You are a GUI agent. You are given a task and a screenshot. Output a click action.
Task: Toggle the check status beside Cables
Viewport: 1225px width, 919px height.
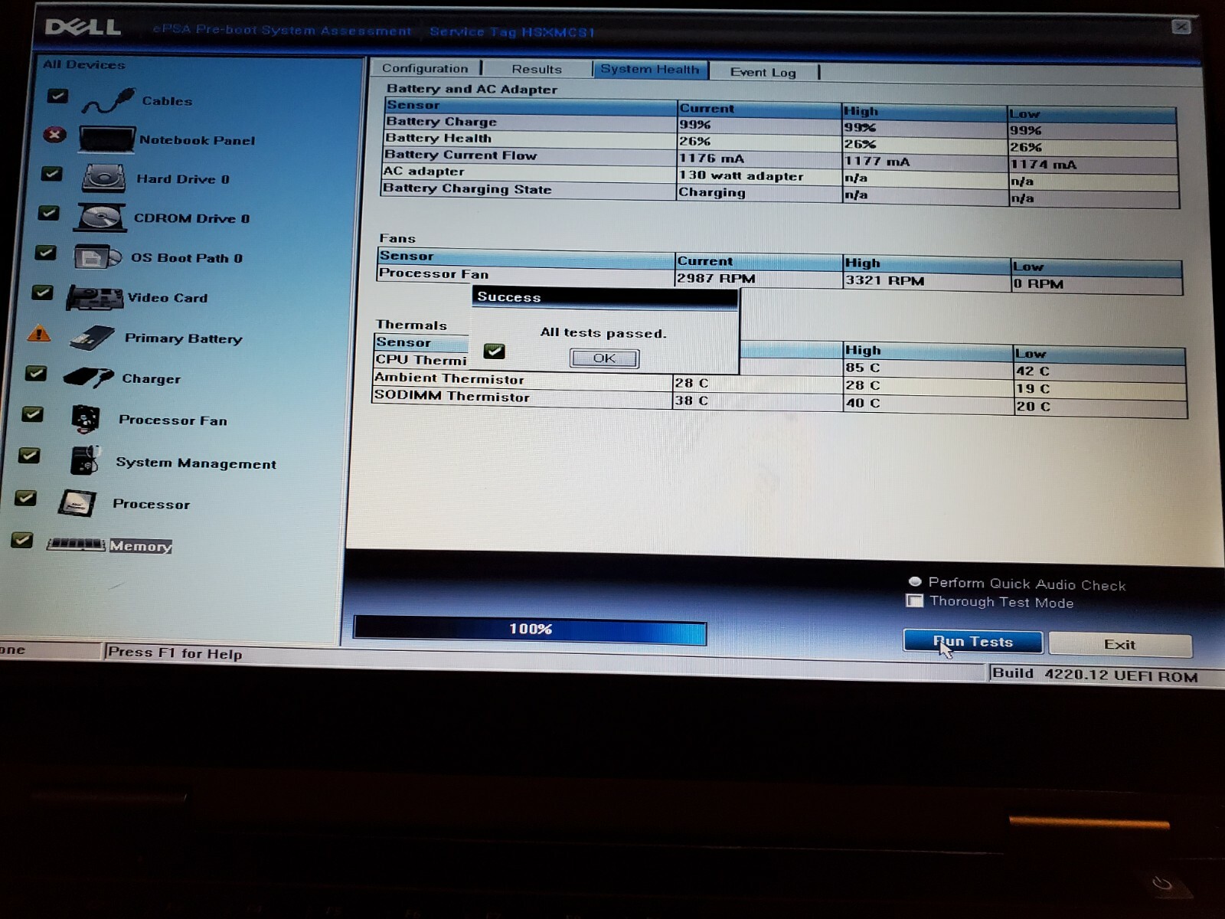[58, 96]
